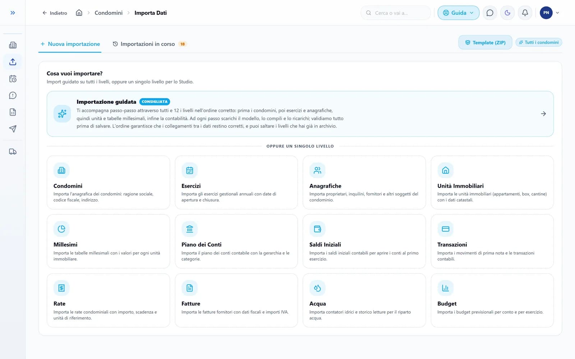Click the Rate receipt icon

pyautogui.click(x=61, y=288)
